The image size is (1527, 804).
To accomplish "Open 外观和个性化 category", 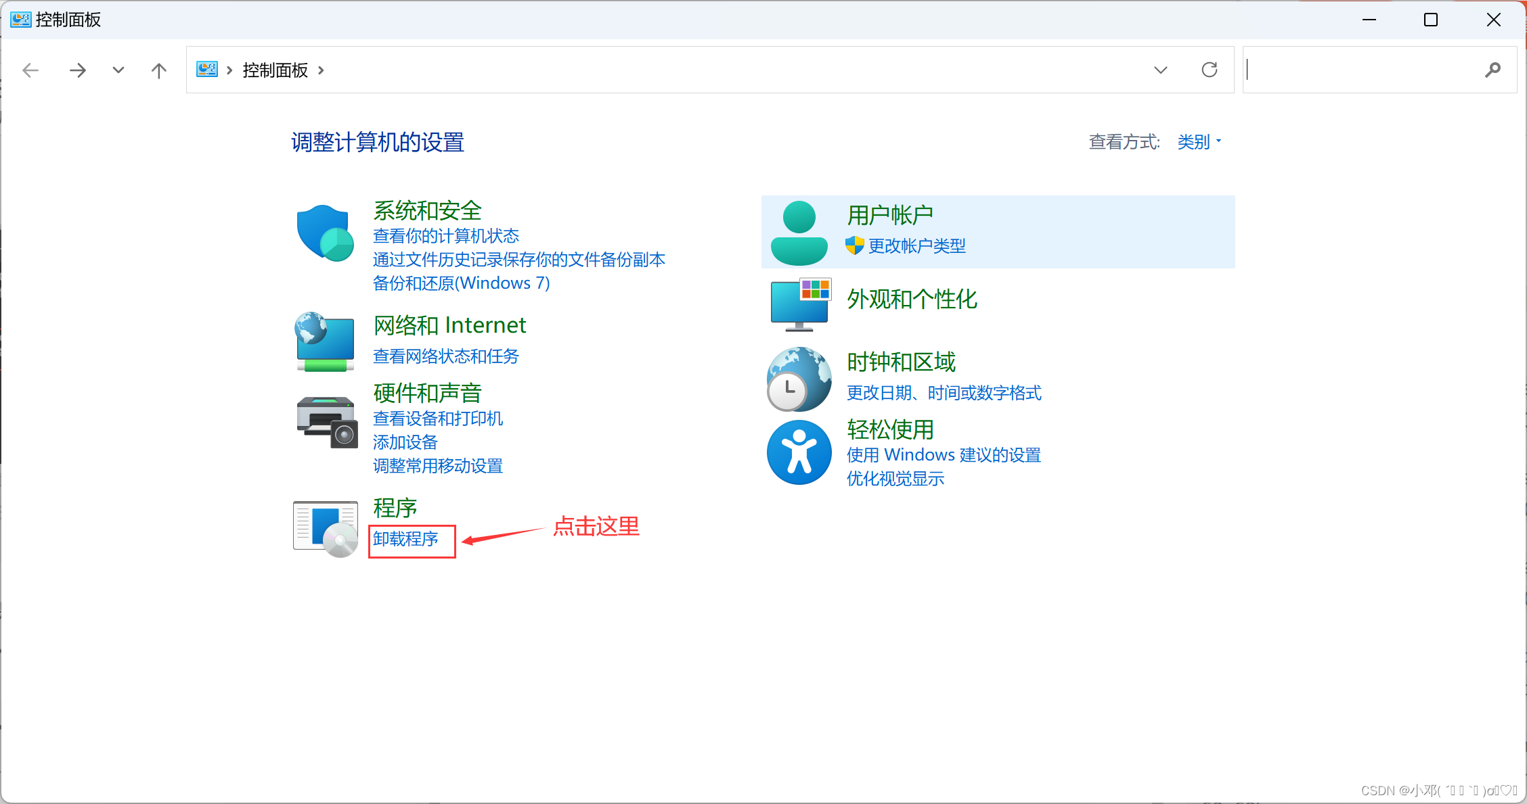I will point(912,299).
